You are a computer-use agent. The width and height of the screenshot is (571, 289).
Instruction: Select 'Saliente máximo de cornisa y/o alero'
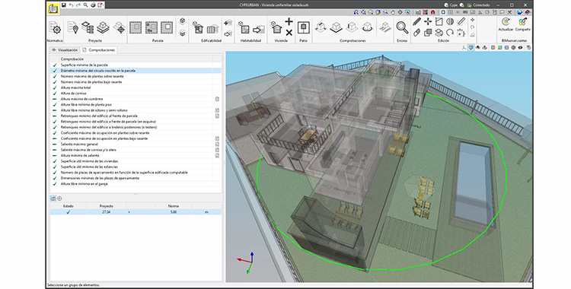136,150
